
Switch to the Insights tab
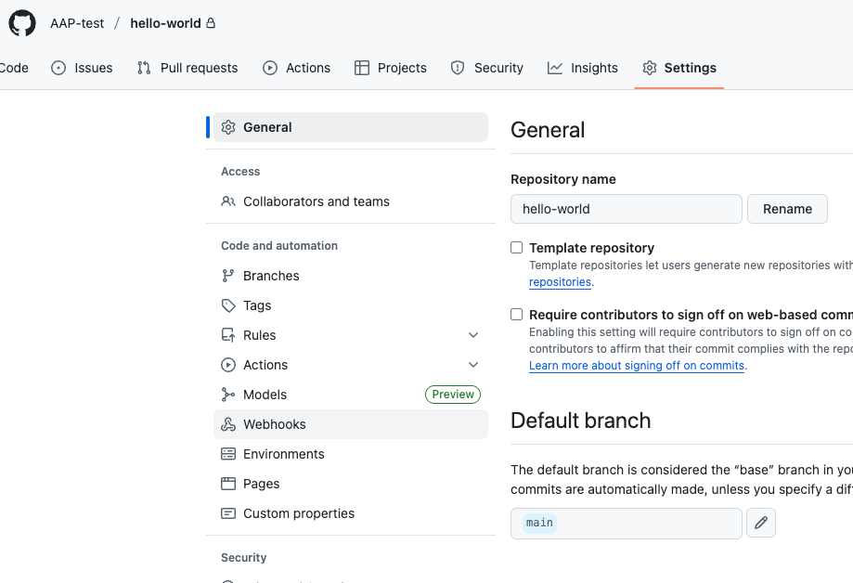583,68
